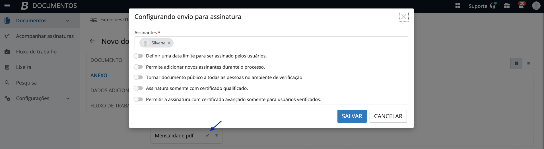Open Acompanhar assinaturas in sidebar
The height and width of the screenshot is (149, 544).
[x=45, y=36]
